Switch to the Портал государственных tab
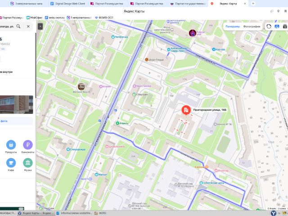The image size is (288, 216). pyautogui.click(x=187, y=4)
